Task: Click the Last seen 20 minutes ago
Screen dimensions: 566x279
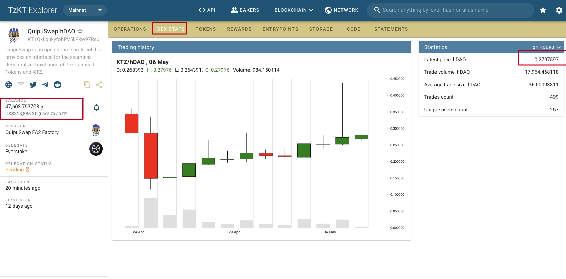Action: (x=23, y=188)
